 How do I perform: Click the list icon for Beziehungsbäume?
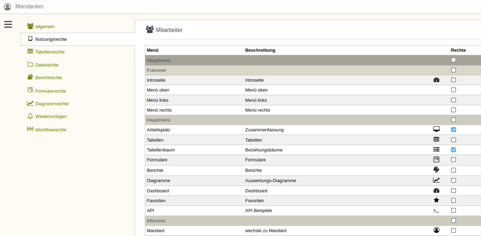click(436, 150)
